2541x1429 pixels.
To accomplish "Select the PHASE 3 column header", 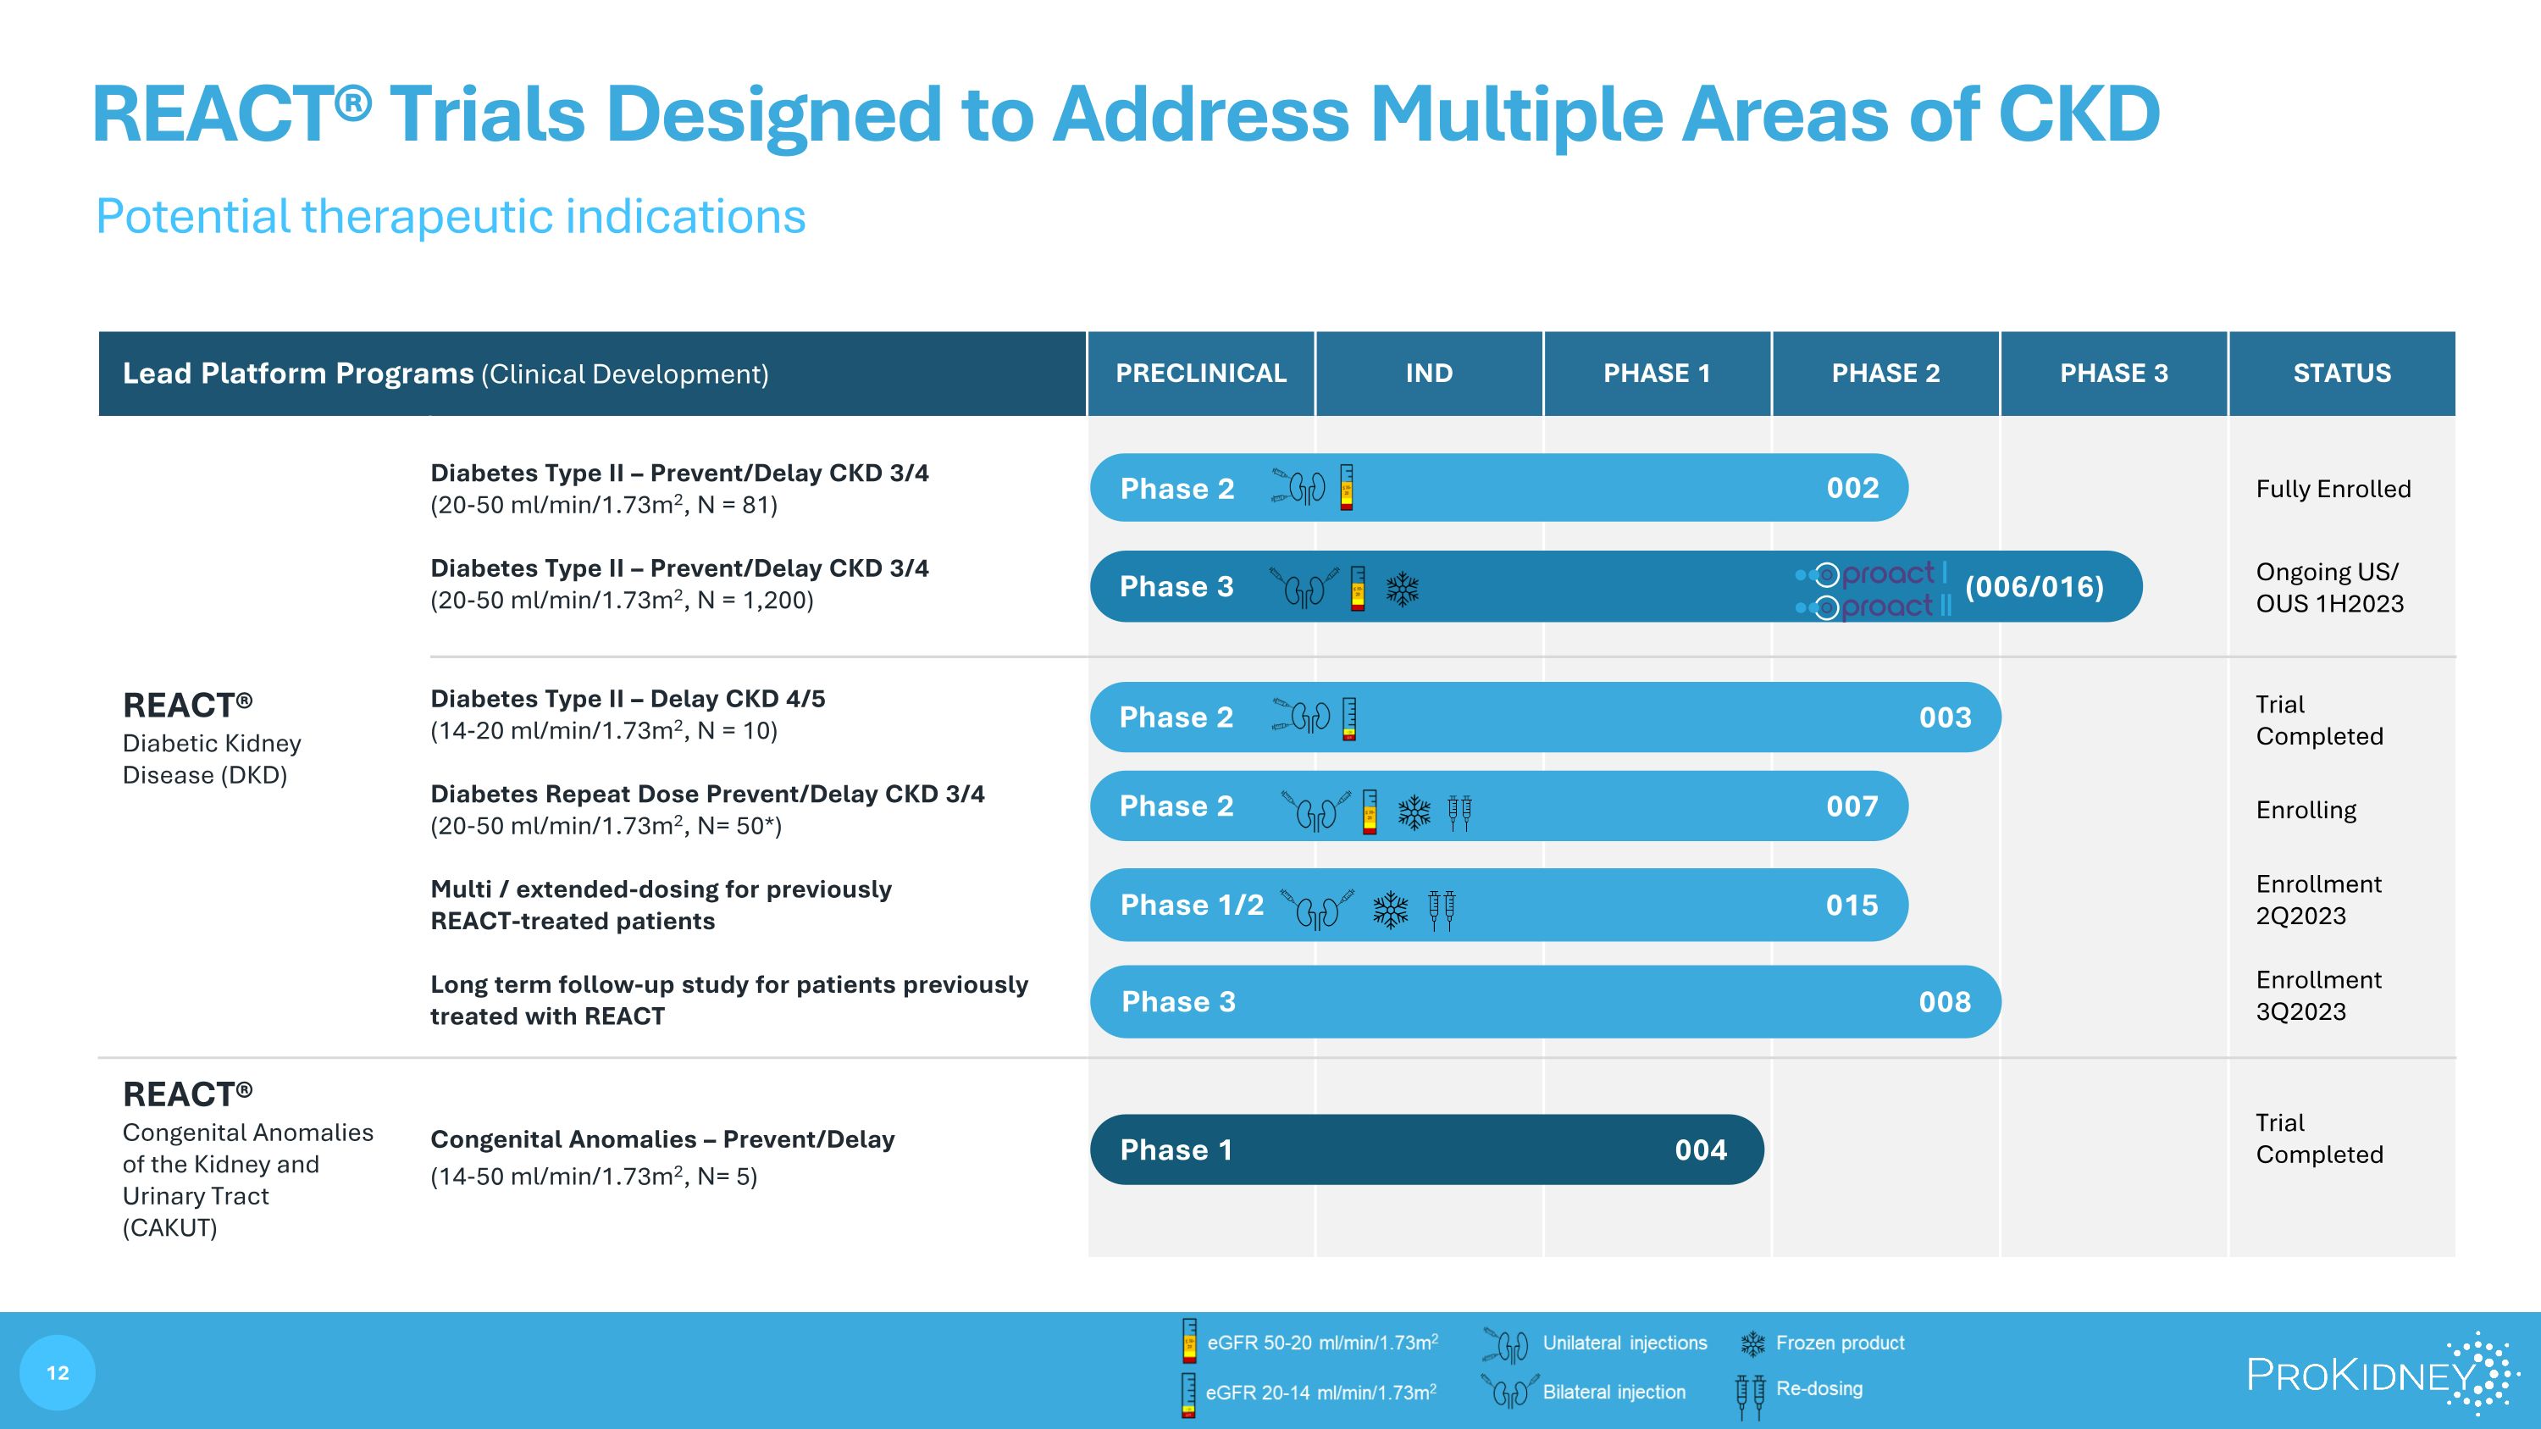I will pos(2114,373).
